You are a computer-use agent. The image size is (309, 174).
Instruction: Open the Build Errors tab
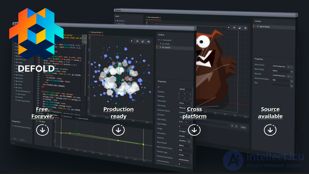pyautogui.click(x=66, y=117)
